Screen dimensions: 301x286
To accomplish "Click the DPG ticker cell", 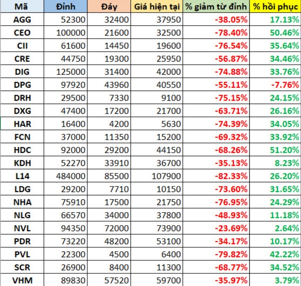I will 22,85.
